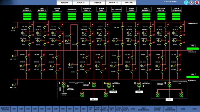Go to SUBSTATION OVERVIEW page

tap(5, 109)
